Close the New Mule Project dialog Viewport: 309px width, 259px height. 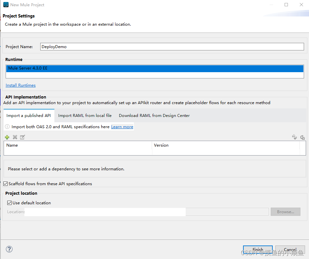coord(301,5)
